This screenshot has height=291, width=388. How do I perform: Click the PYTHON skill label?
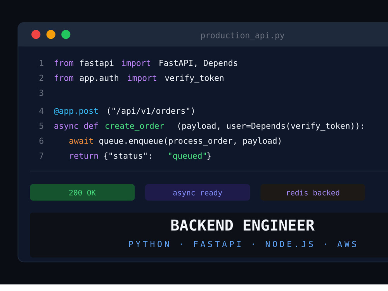(x=149, y=244)
